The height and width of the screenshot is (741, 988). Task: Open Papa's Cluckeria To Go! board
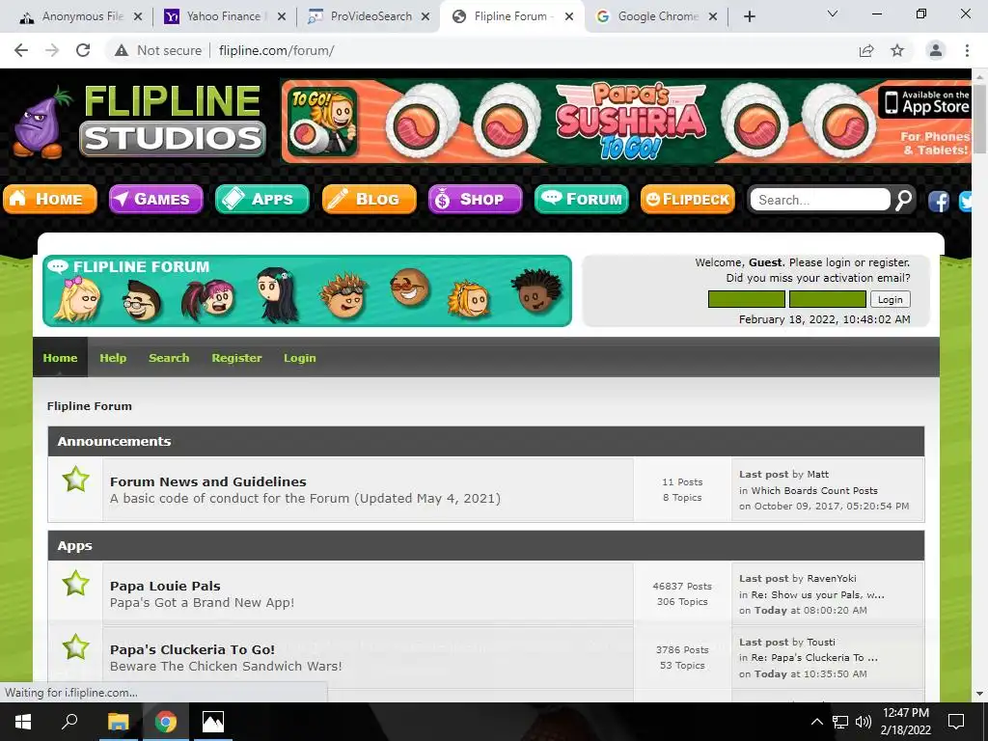(x=192, y=649)
